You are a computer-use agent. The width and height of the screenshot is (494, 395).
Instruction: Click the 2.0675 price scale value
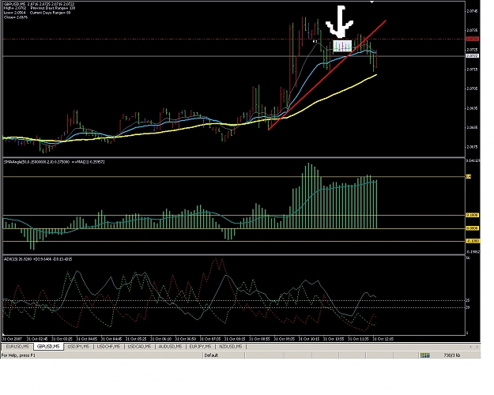click(x=472, y=146)
